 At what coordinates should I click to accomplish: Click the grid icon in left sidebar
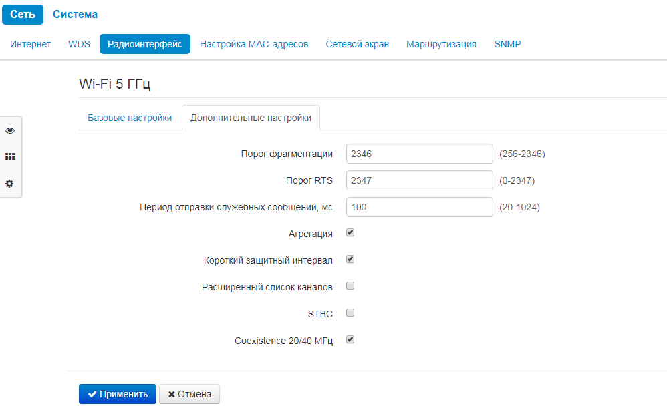click(x=9, y=157)
